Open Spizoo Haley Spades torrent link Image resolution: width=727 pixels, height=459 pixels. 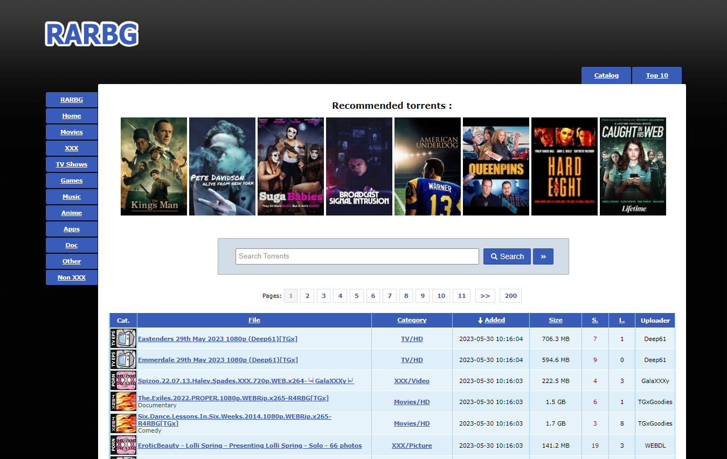(246, 381)
